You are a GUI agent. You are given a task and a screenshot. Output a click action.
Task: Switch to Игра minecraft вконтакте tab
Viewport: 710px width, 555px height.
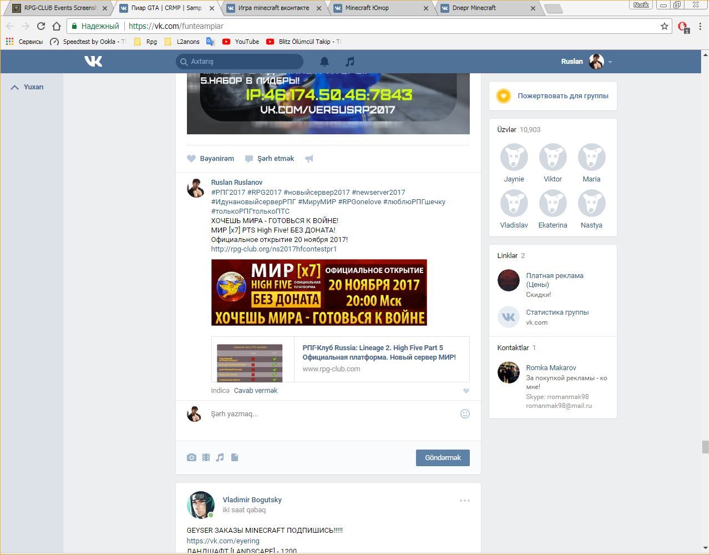coord(274,8)
